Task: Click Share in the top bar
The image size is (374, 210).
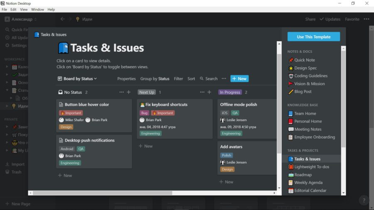Action: (310, 19)
